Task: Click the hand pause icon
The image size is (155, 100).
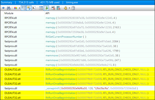Action: pos(65,8)
